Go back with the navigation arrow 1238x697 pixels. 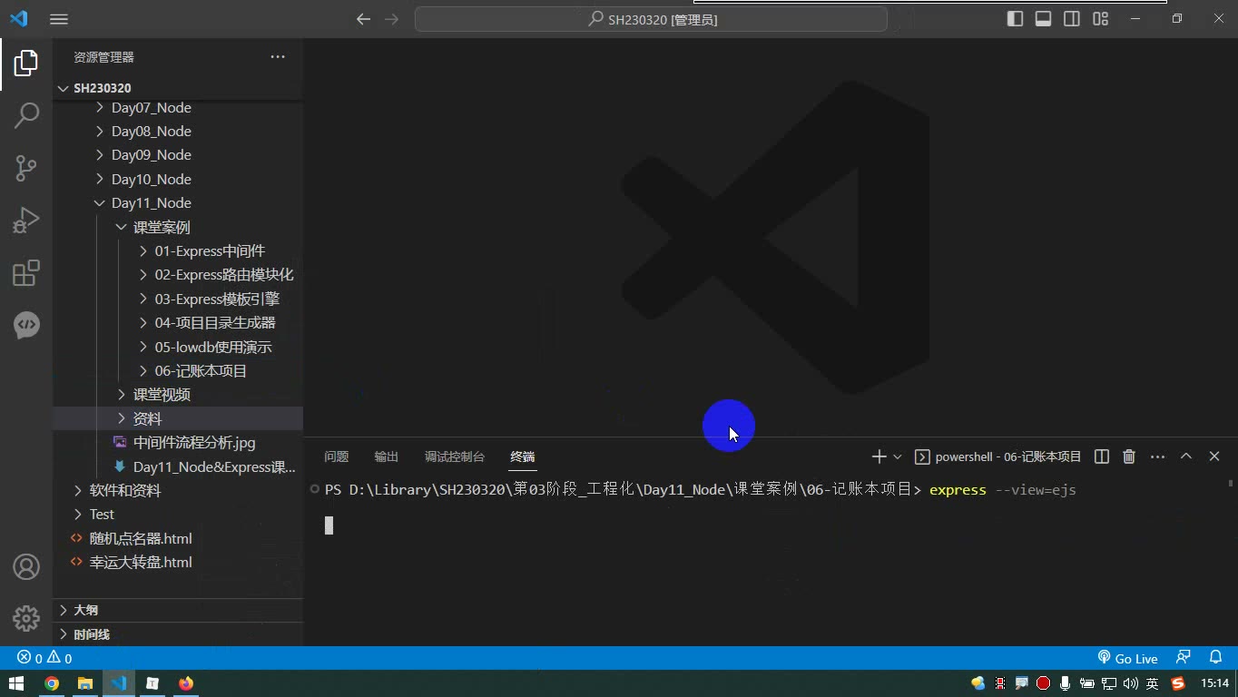pos(363,19)
